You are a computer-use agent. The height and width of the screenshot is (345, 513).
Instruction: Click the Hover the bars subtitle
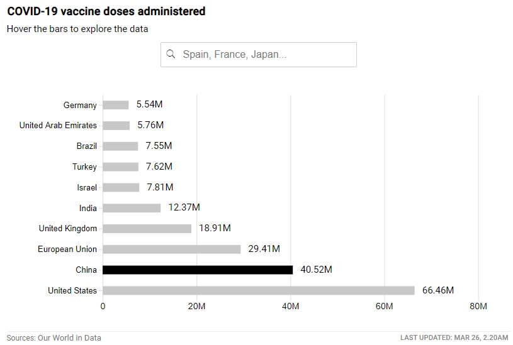(77, 29)
